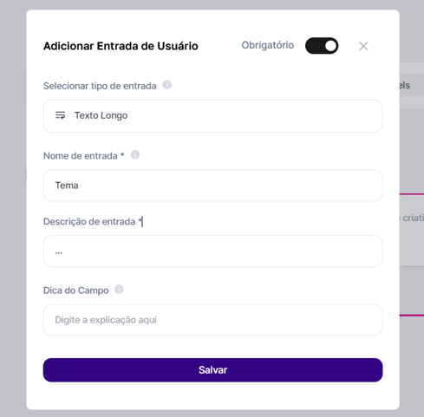
Task: Toggle the Obrigatório switch off
Action: pos(322,46)
